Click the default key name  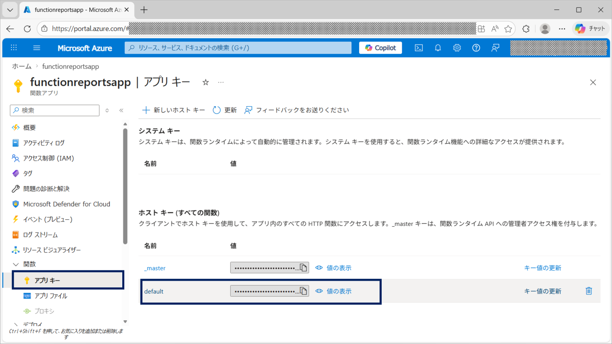pos(154,291)
